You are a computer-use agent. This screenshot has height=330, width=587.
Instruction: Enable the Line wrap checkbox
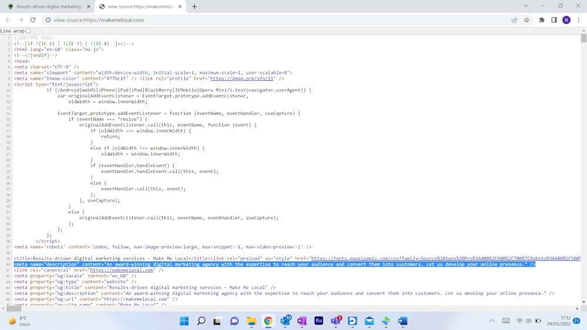coord(29,30)
